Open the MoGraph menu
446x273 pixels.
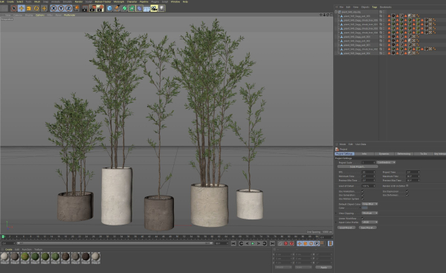(119, 1)
